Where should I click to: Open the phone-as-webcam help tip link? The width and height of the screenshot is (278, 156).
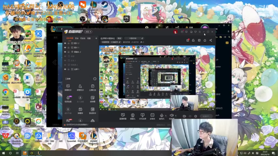click(x=77, y=125)
